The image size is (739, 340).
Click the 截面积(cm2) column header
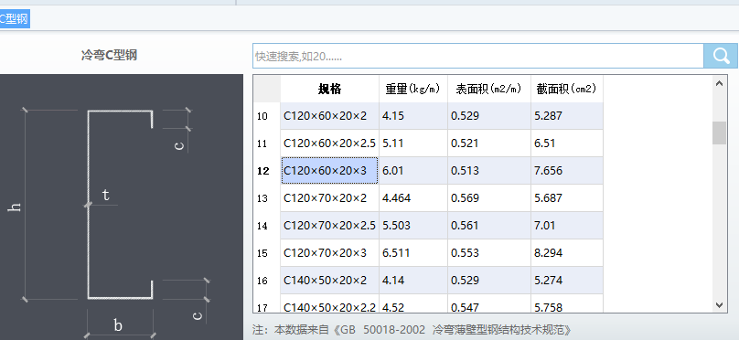click(567, 89)
